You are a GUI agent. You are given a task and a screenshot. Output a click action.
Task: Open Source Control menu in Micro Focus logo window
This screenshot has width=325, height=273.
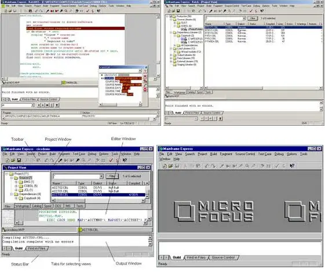pos(245,154)
